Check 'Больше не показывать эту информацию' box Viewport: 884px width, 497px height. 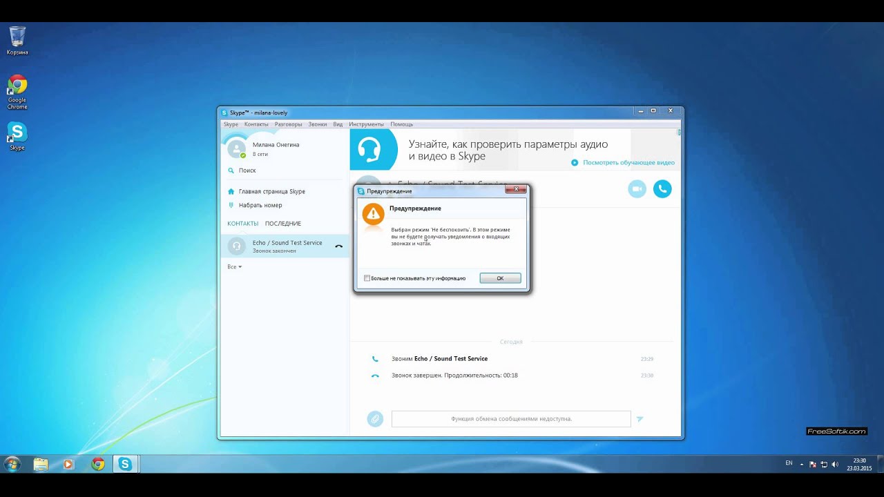367,278
